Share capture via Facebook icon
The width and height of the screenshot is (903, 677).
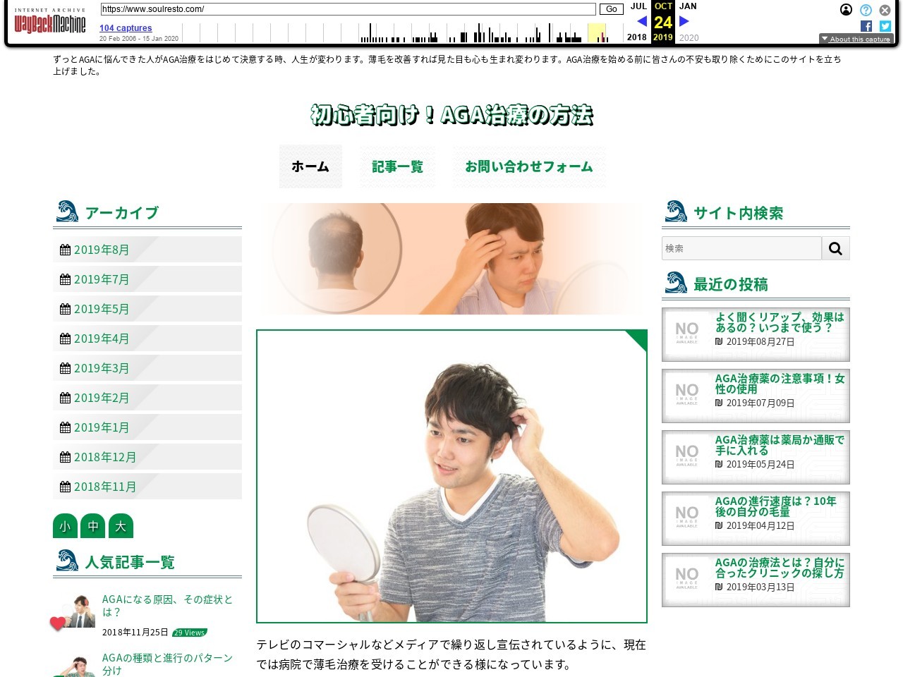coord(866,26)
